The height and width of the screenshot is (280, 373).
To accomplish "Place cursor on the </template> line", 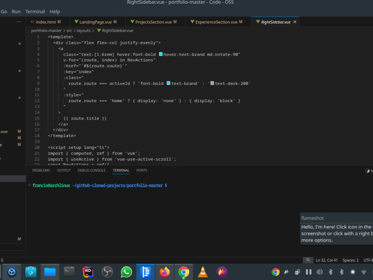I will tap(62, 136).
